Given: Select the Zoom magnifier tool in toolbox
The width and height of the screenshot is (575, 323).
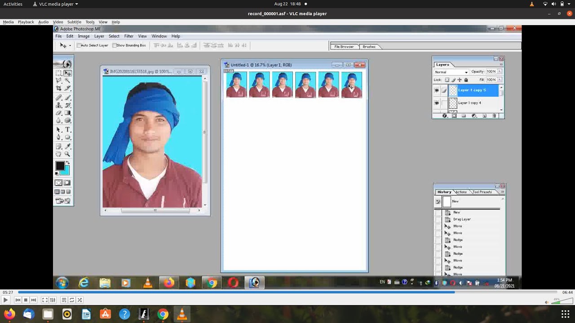Looking at the screenshot, I should coord(67,154).
